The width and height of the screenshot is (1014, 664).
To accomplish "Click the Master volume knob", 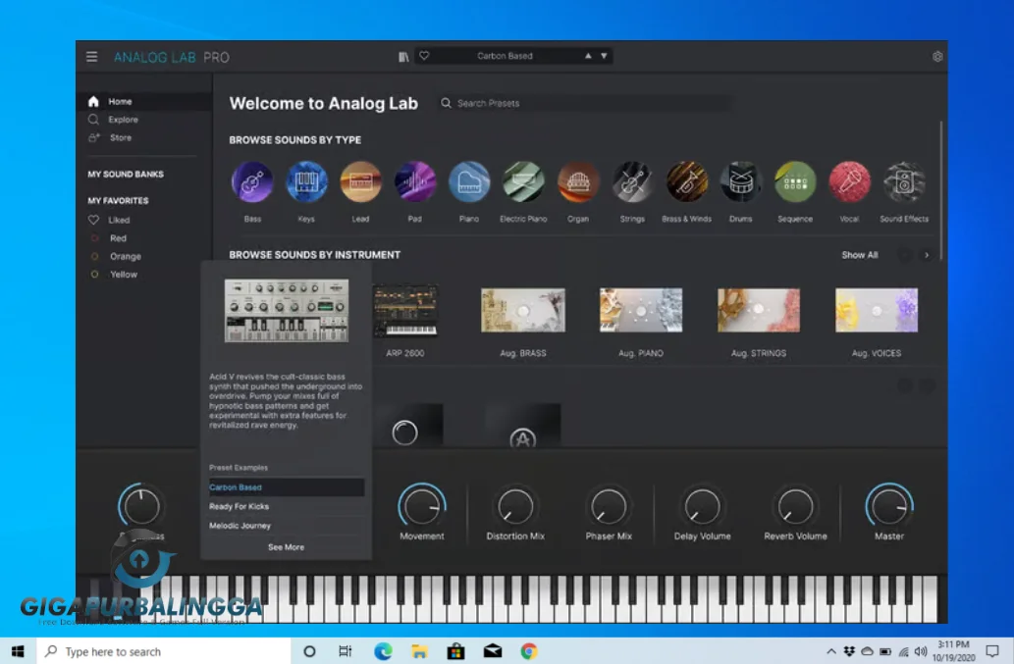I will tap(889, 506).
